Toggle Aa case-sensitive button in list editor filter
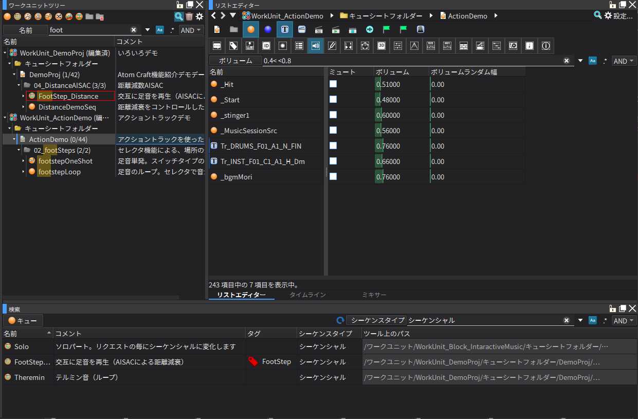This screenshot has width=638, height=419. coord(593,61)
